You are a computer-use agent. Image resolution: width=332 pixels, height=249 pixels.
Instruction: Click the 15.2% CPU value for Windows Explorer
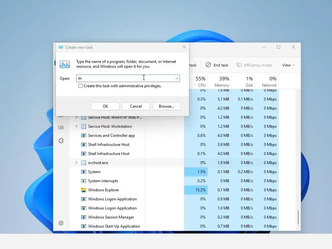[x=200, y=190]
